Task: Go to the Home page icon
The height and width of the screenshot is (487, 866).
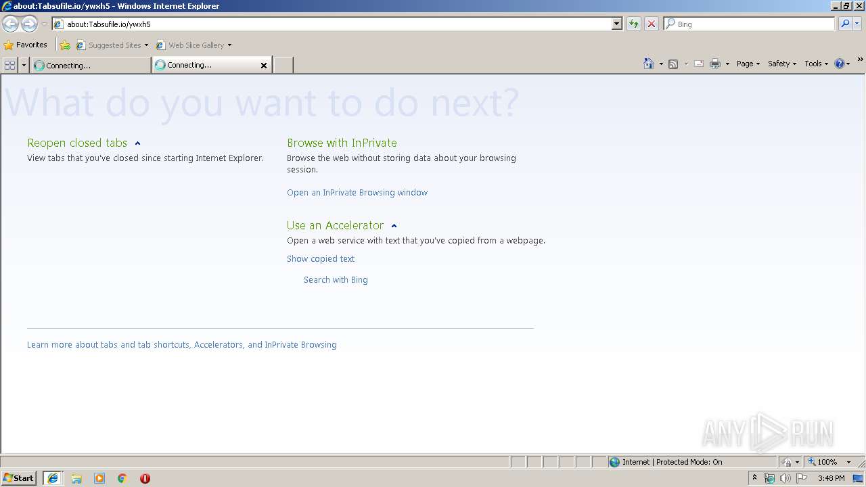Action: 649,64
